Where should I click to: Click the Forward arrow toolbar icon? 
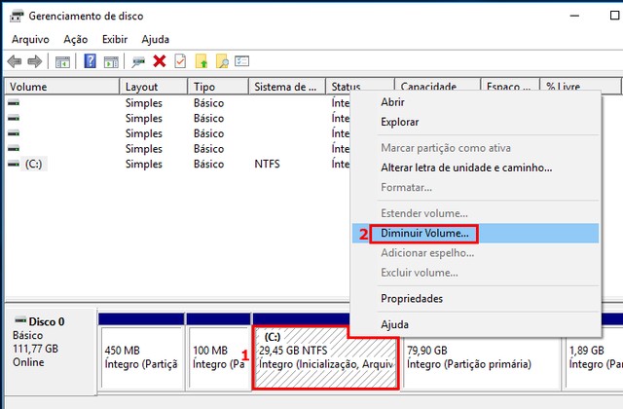coord(35,61)
